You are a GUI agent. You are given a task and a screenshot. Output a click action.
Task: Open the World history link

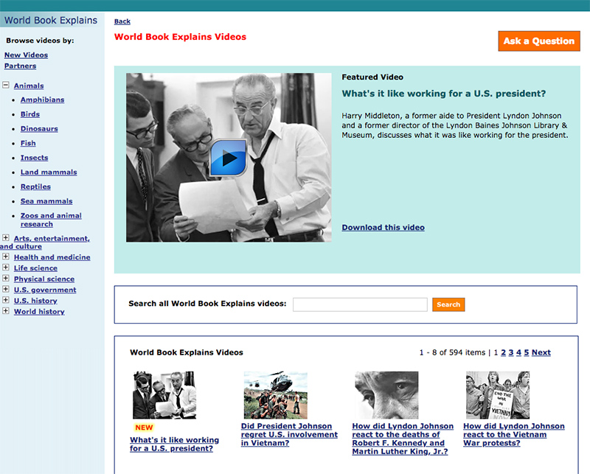pyautogui.click(x=39, y=312)
